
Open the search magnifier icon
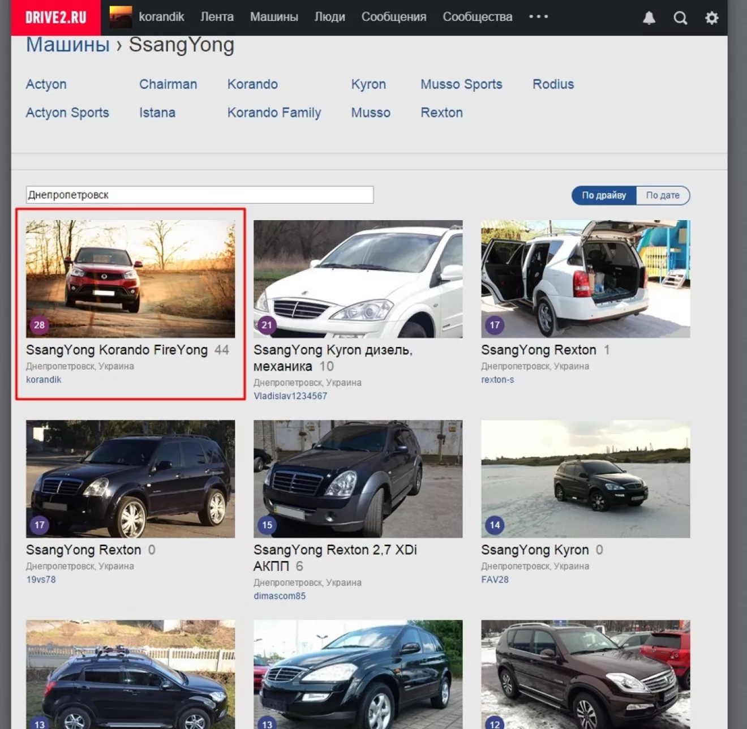[x=680, y=18]
